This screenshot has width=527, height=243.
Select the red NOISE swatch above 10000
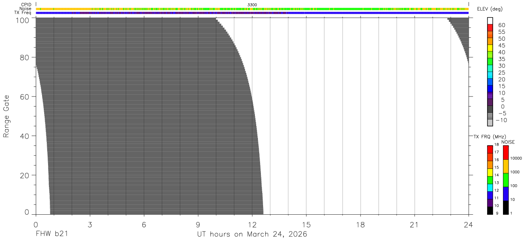point(506,152)
